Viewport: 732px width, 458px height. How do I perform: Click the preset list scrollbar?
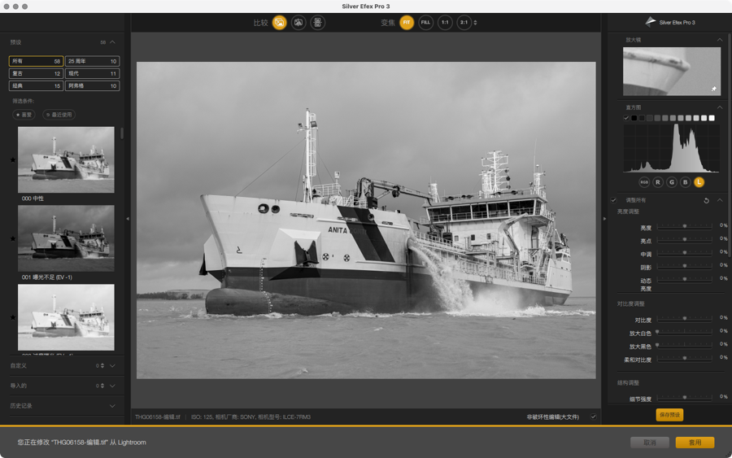click(x=122, y=133)
